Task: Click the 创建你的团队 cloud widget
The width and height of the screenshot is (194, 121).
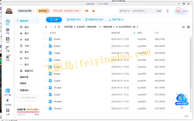Action: click(x=182, y=99)
